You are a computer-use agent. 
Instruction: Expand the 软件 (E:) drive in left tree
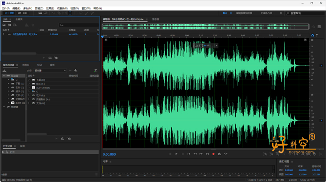point(8,88)
